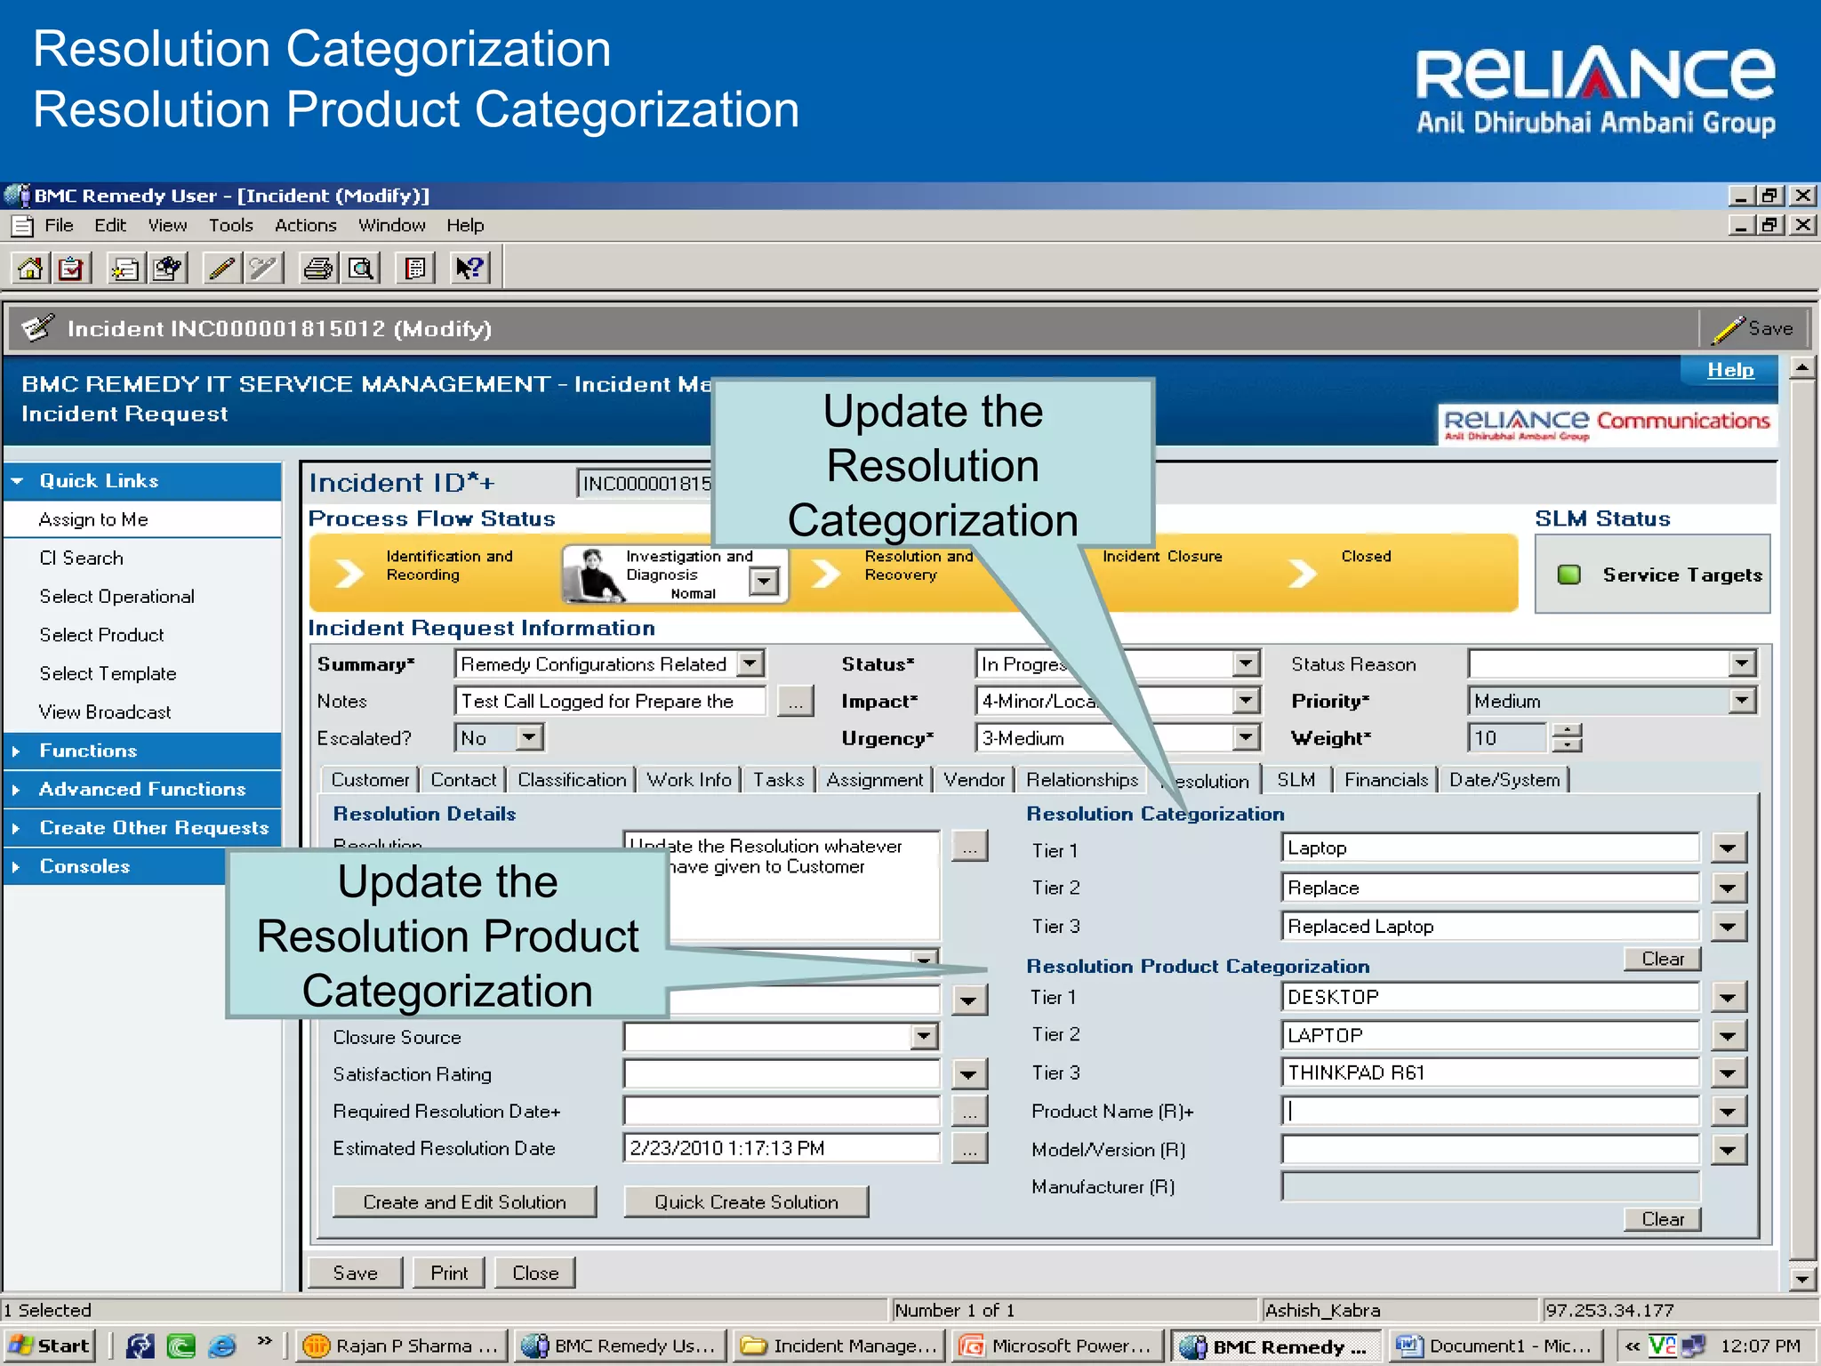Screen dimensions: 1821x1366
Task: Open the Urgency dropdown
Action: point(1247,738)
